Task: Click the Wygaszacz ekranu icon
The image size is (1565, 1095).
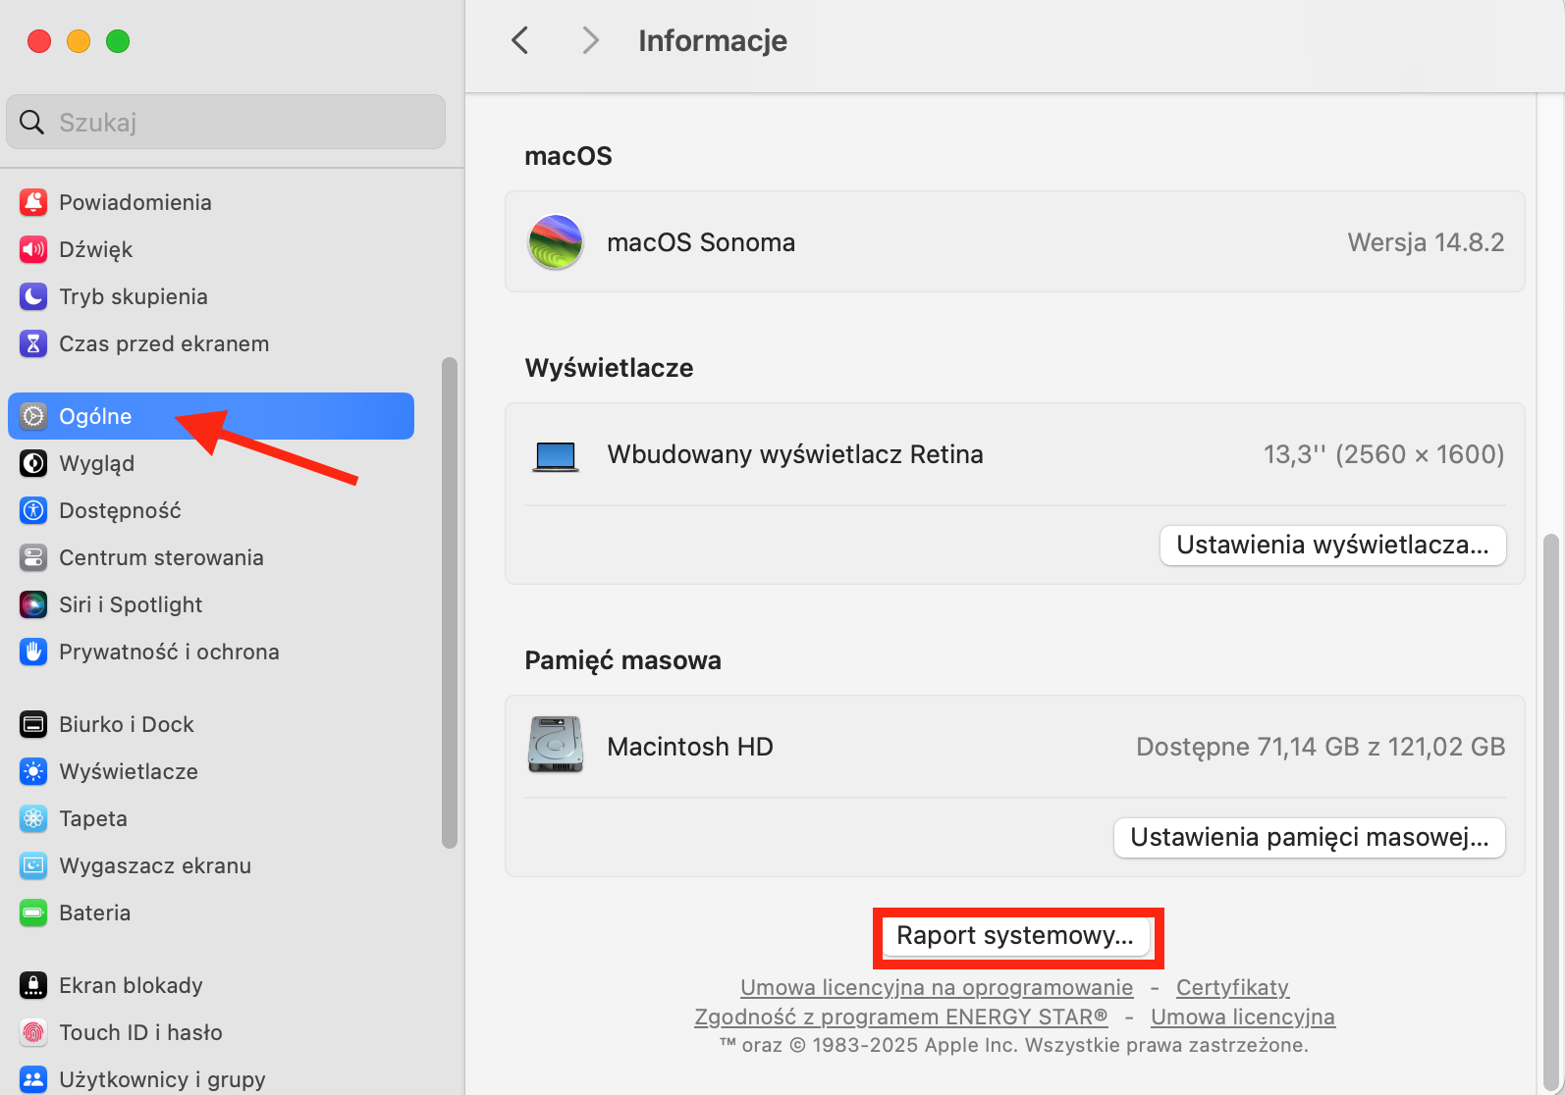Action: tap(33, 865)
